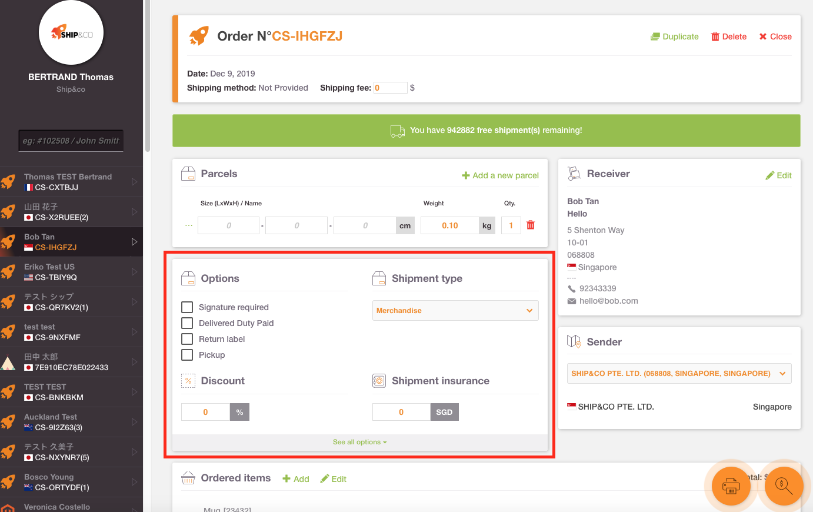This screenshot has height=512, width=813.
Task: Expand arrow on Auckland Test order row
Action: (x=134, y=422)
